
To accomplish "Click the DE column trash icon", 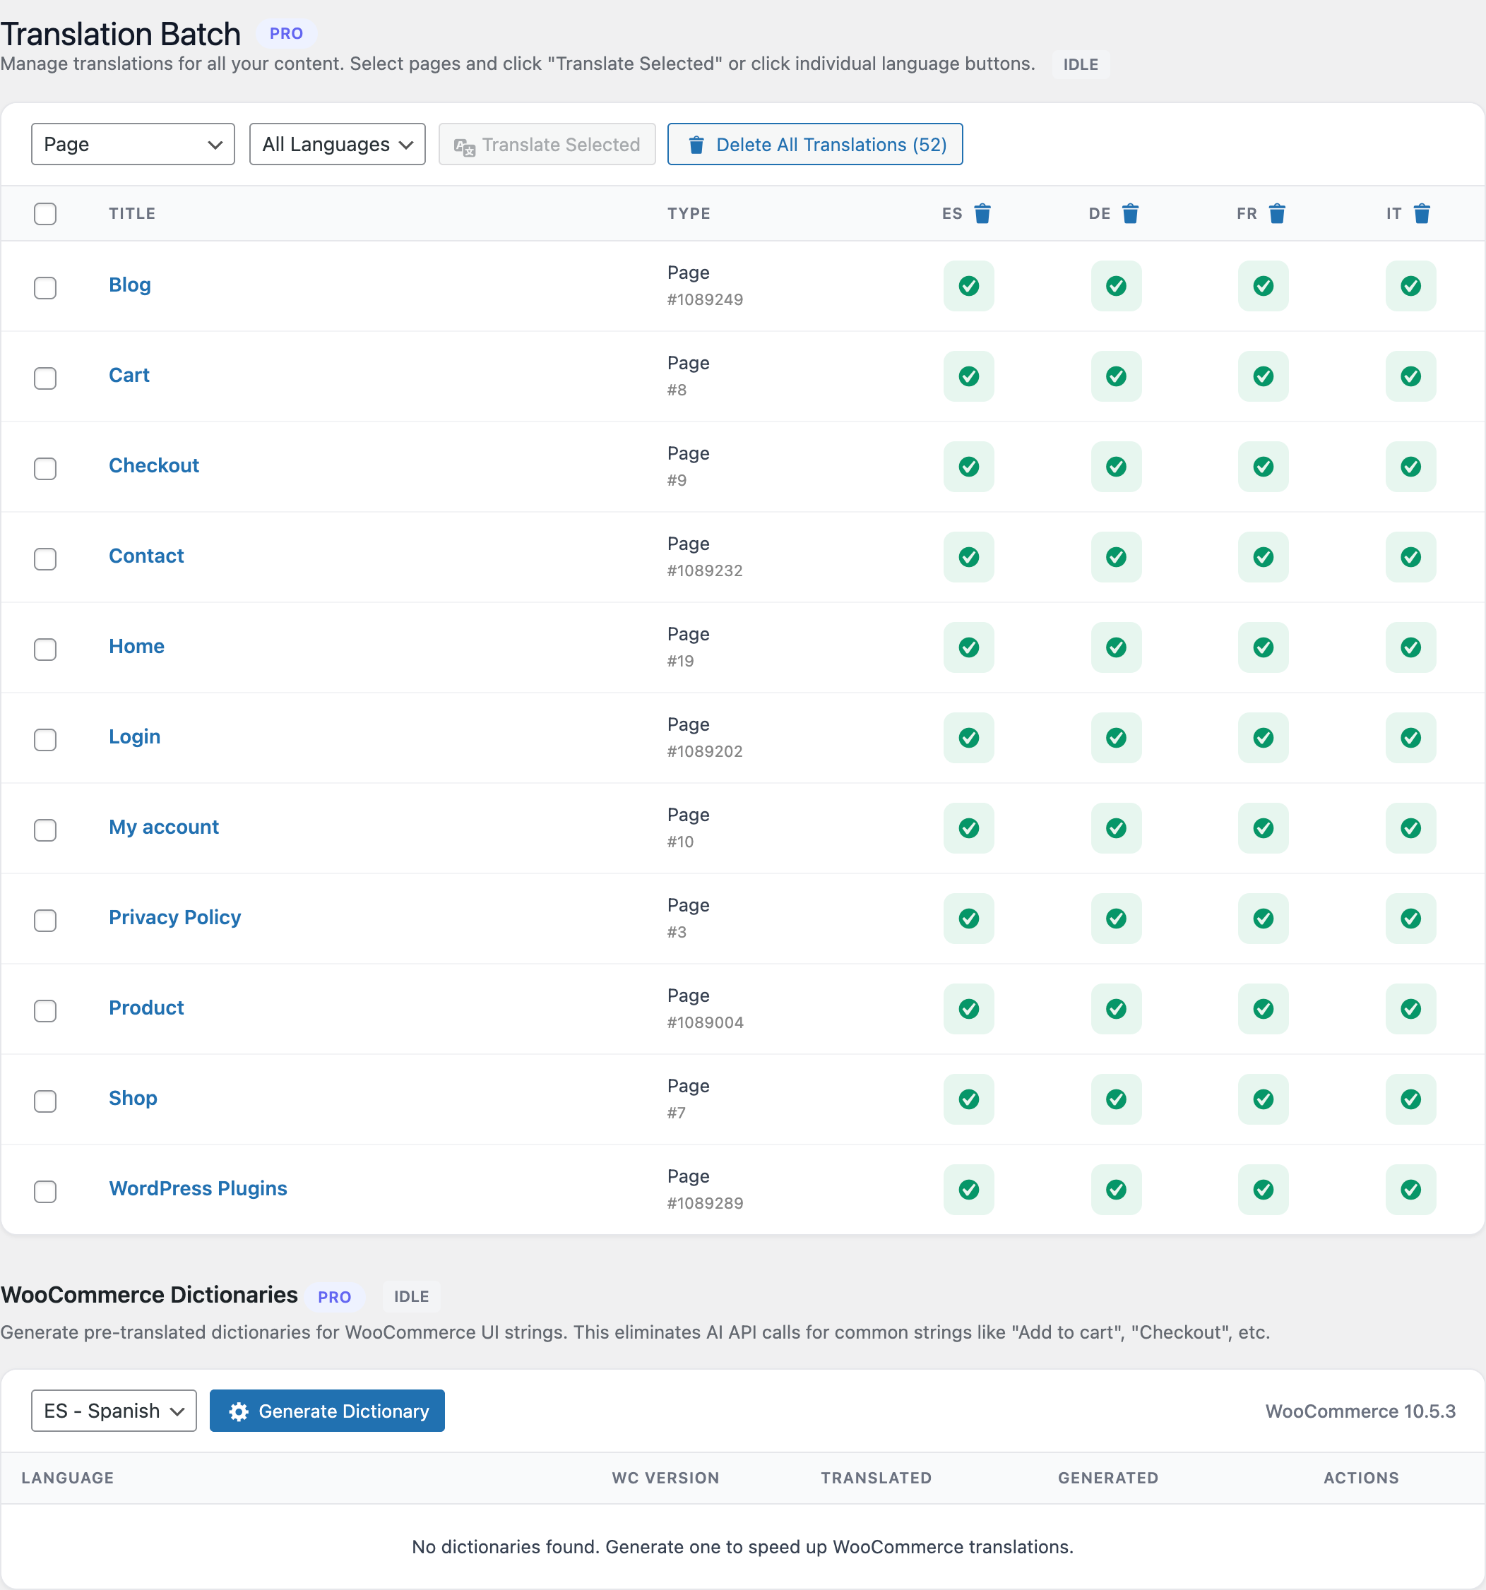I will pyautogui.click(x=1129, y=213).
